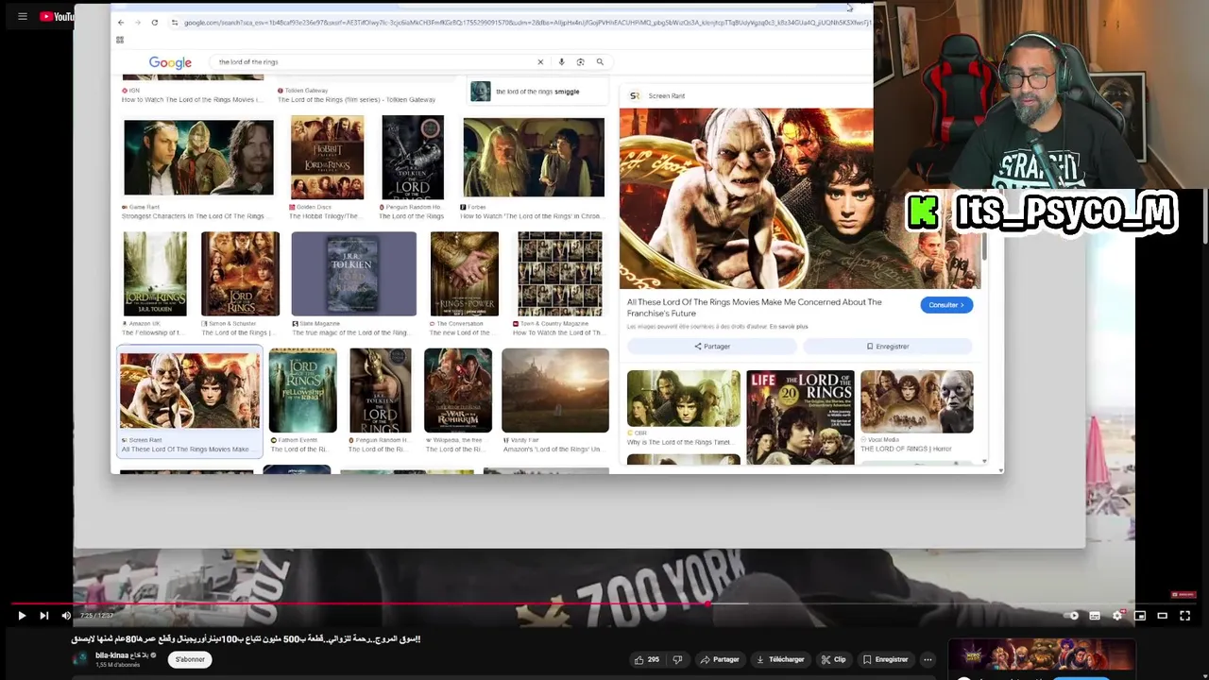Open the Town & Country Magazine image

tap(559, 274)
